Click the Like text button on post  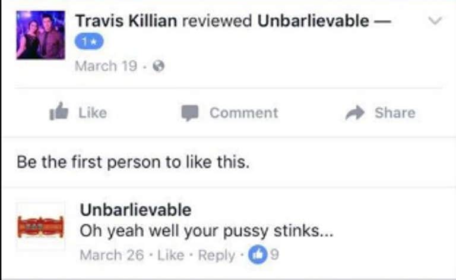(x=93, y=112)
